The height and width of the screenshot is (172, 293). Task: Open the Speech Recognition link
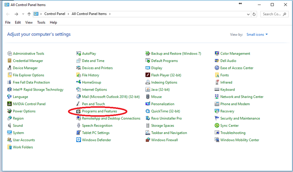pyautogui.click(x=97, y=126)
